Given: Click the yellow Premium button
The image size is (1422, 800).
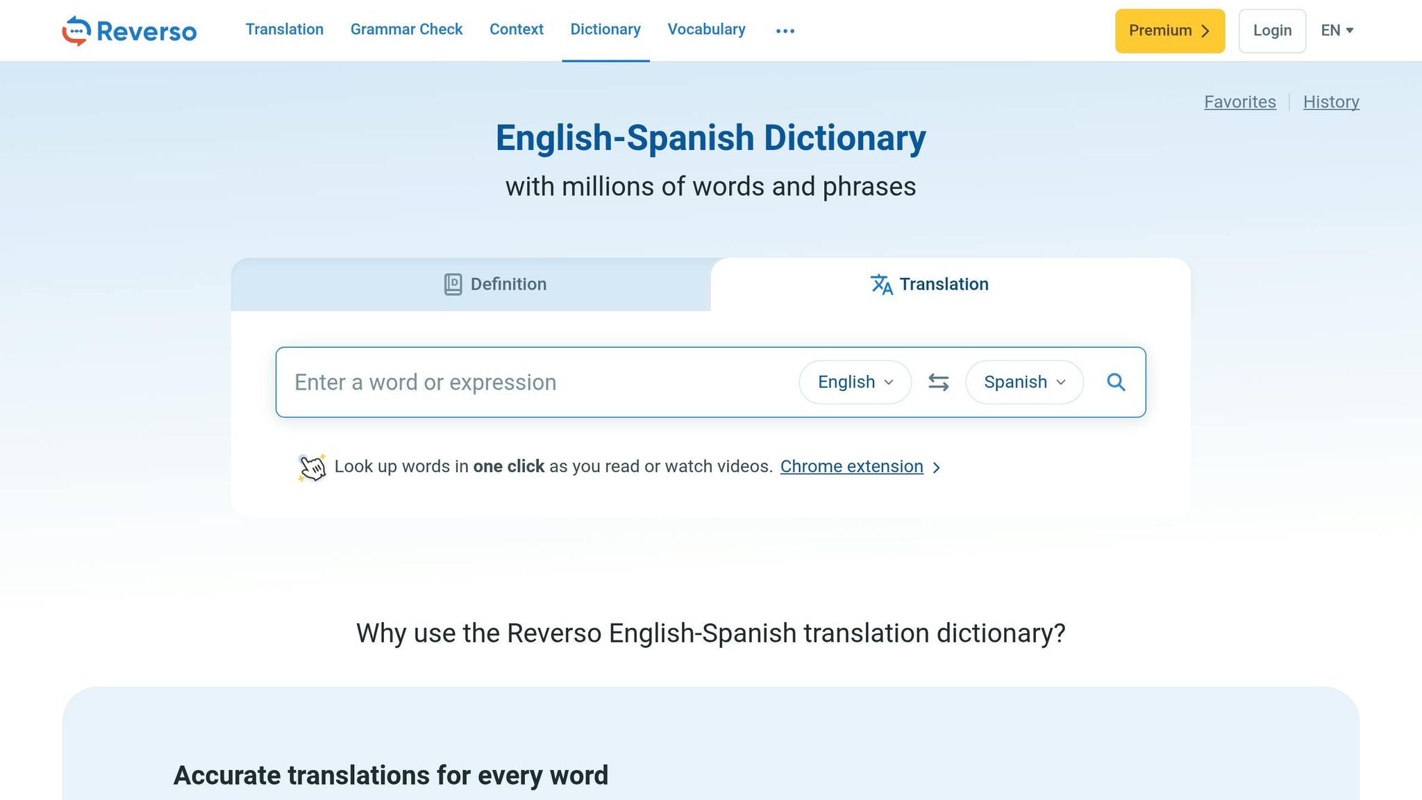Looking at the screenshot, I should tap(1169, 31).
